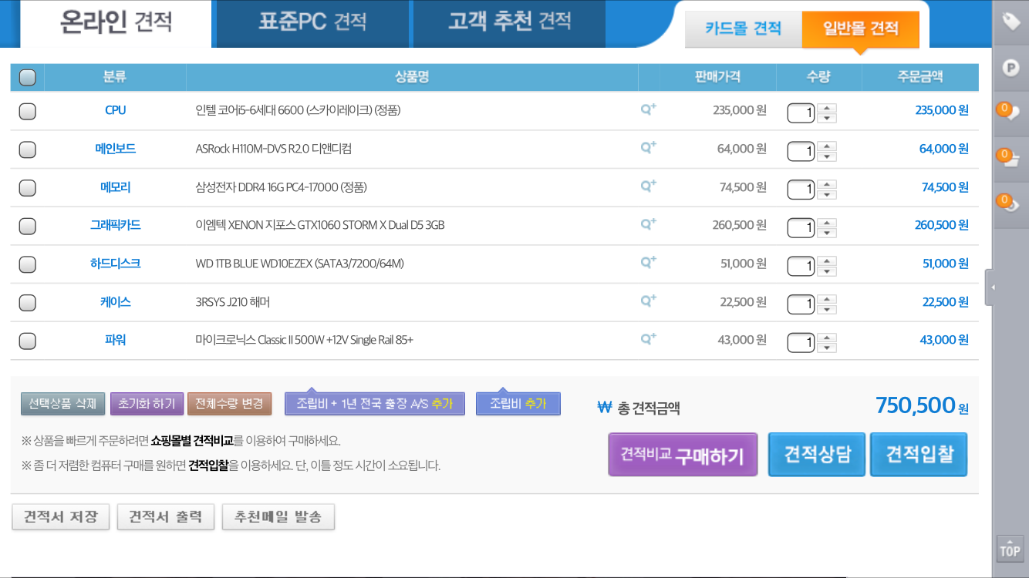Switch to the 카드몰 견적 tab
This screenshot has height=578, width=1029.
[x=743, y=29]
